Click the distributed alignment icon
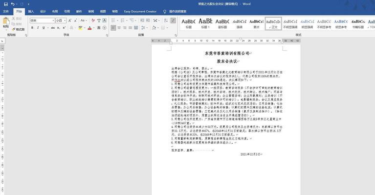Viewport: 375px width, 195px height. [x=136, y=28]
